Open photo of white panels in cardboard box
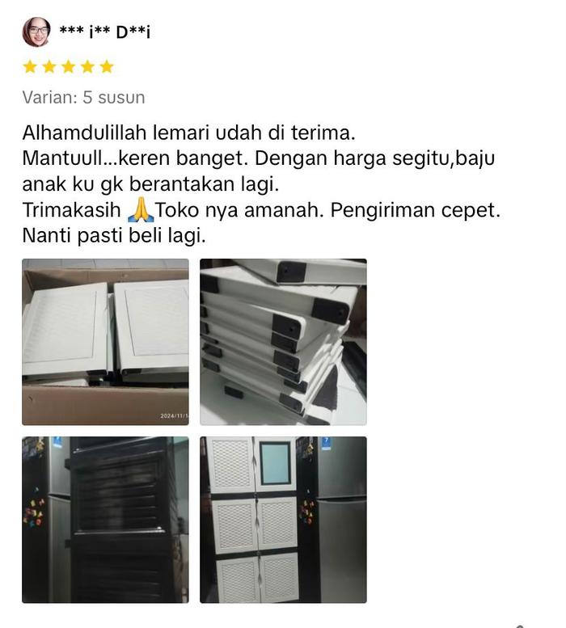 click(105, 342)
